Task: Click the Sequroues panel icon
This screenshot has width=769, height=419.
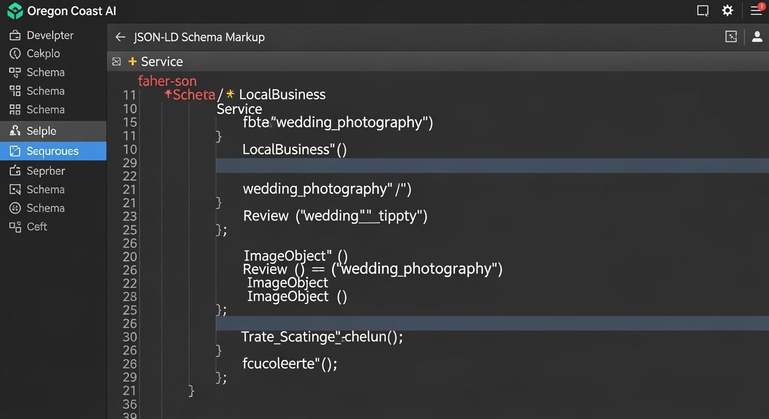Action: click(x=15, y=151)
